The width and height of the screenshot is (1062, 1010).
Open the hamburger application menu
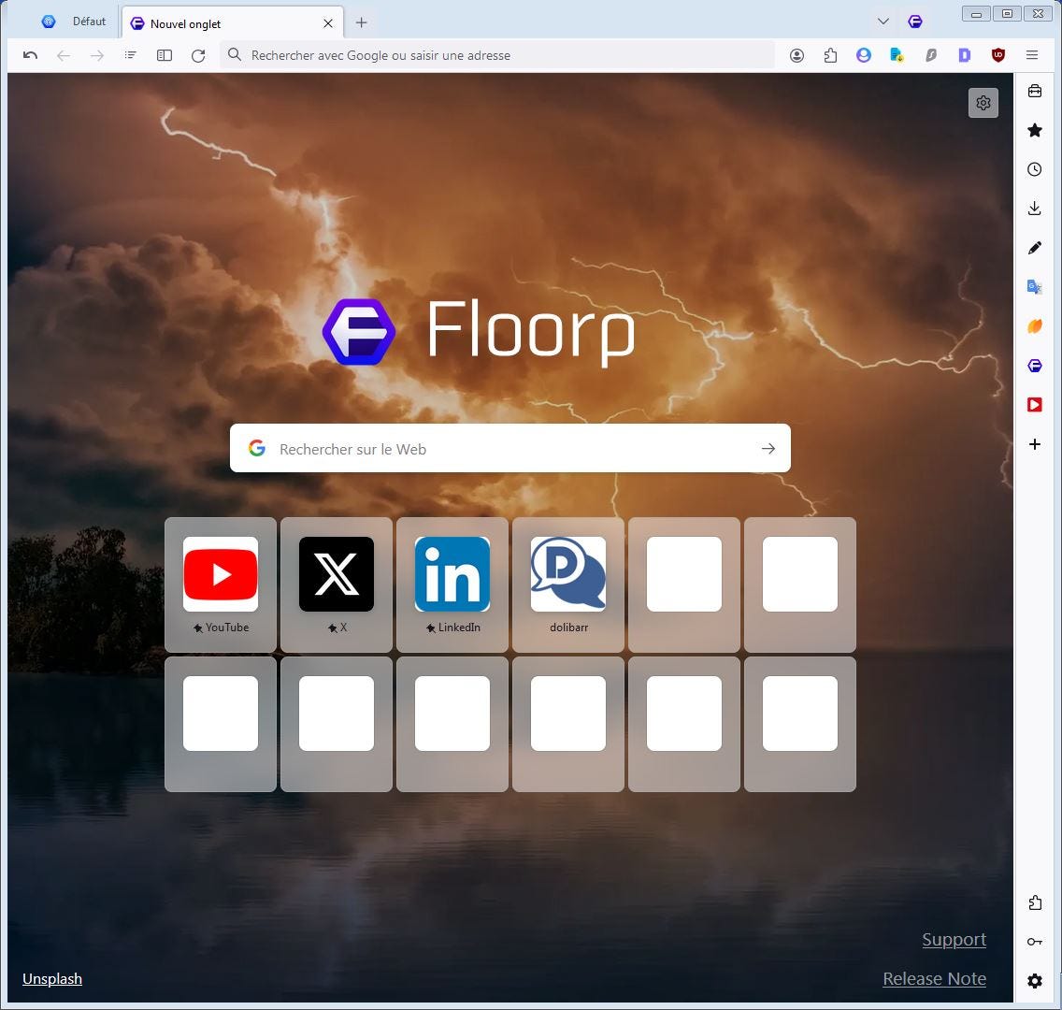tap(1032, 55)
